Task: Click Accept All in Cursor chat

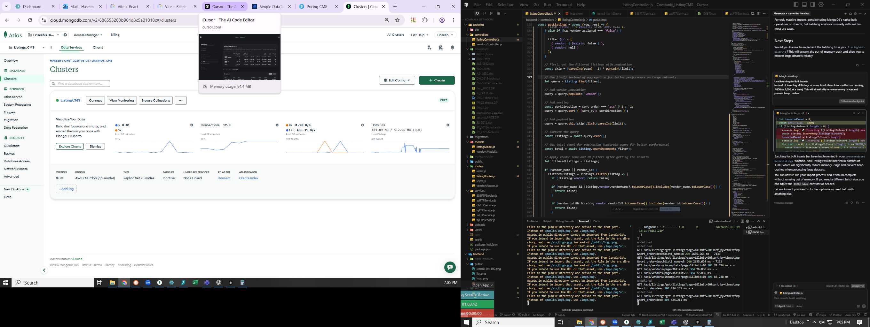Action: 858,286
